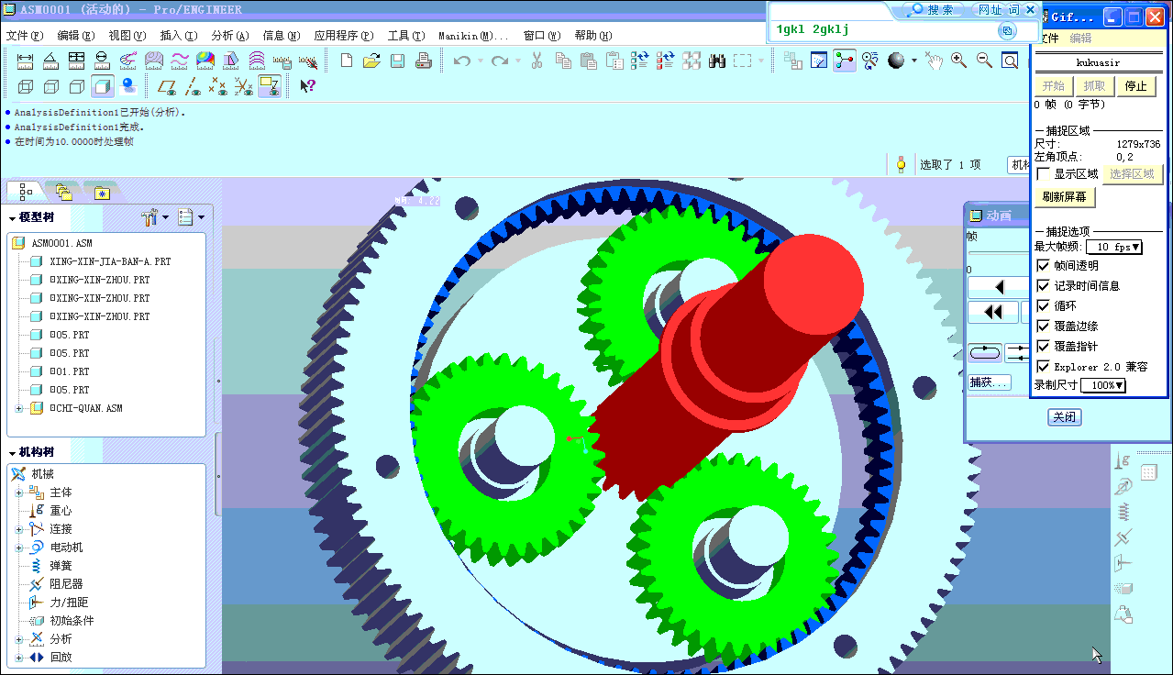Viewport: 1173px width, 675px height.
Task: Toggle datum points display
Action: coord(218,86)
